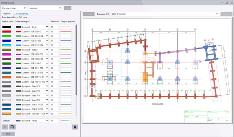
Task: Click the drawing preview thumbnail
Action: (157, 70)
